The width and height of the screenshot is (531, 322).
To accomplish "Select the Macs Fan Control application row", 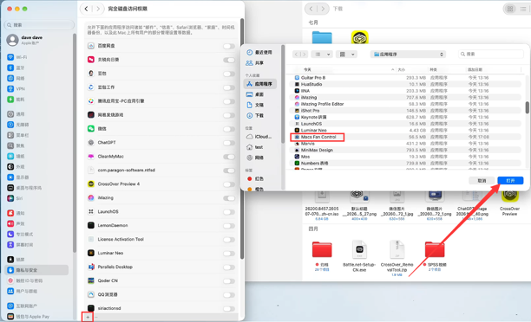I will pos(406,137).
